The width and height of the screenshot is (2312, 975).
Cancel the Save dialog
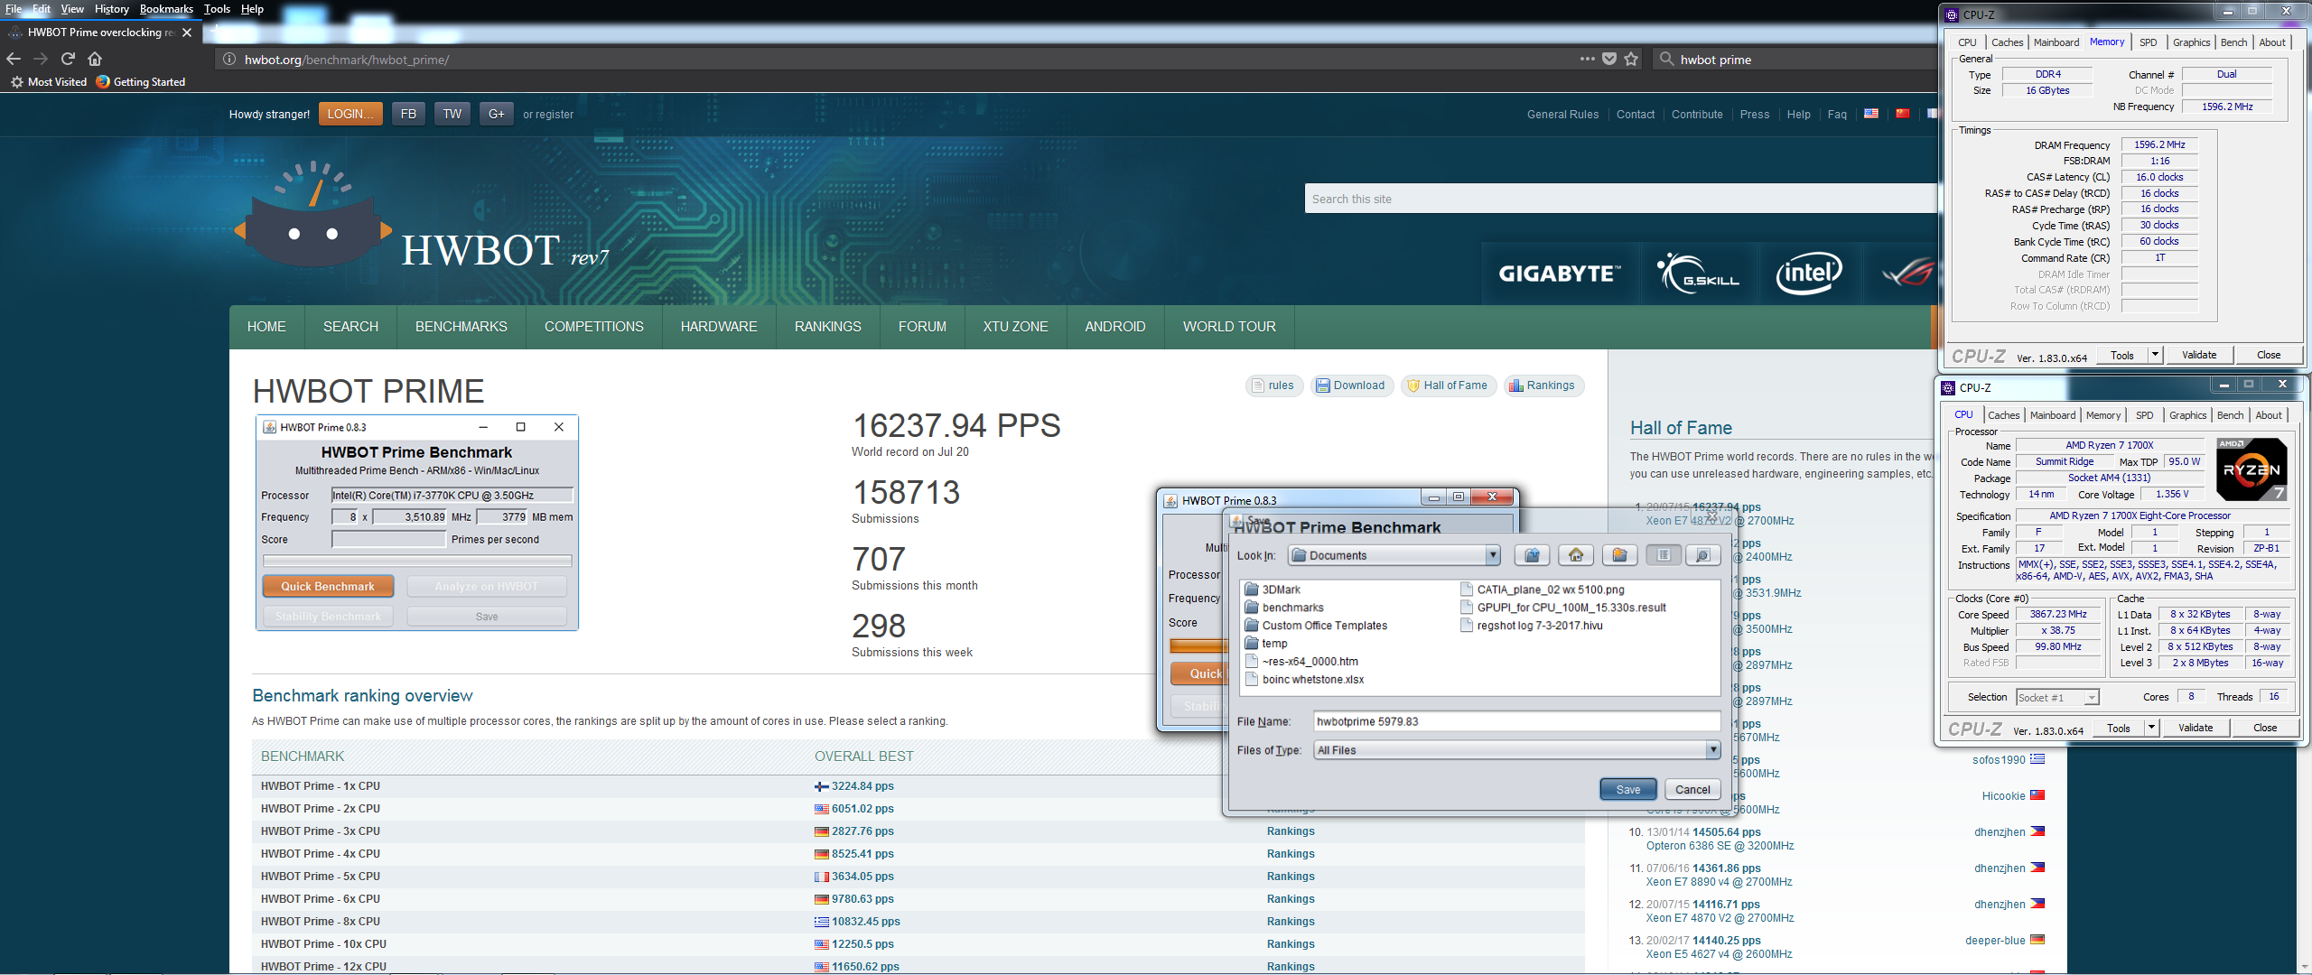[1692, 789]
